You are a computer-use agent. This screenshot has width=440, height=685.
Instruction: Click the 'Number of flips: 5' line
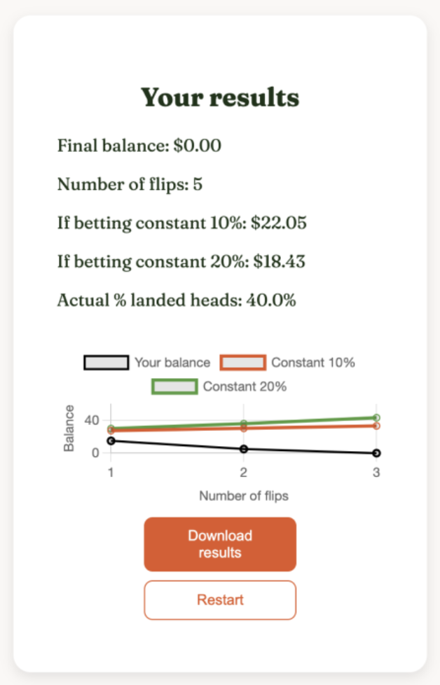click(130, 185)
